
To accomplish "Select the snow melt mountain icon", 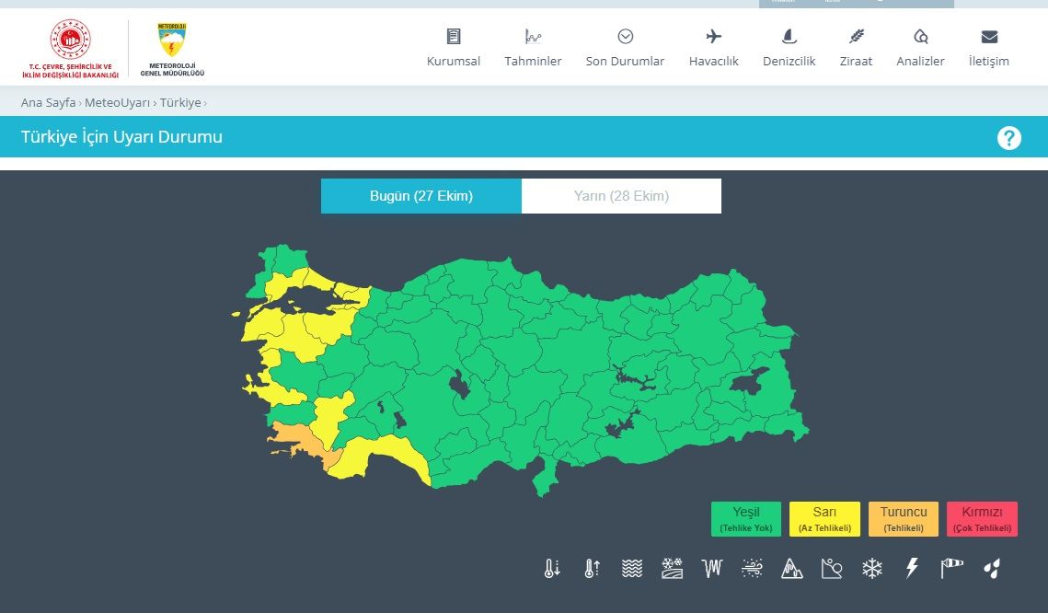I will point(792,568).
